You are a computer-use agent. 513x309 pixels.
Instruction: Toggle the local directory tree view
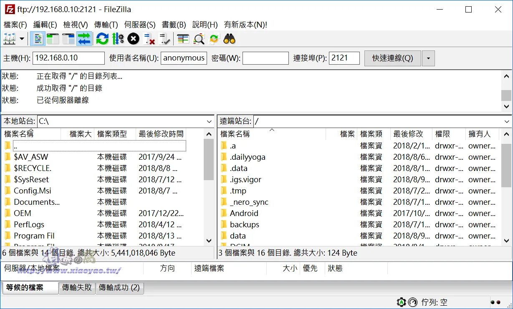pyautogui.click(x=53, y=39)
